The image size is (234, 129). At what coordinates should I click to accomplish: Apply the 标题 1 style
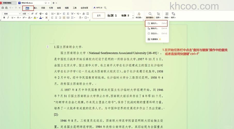112,15
